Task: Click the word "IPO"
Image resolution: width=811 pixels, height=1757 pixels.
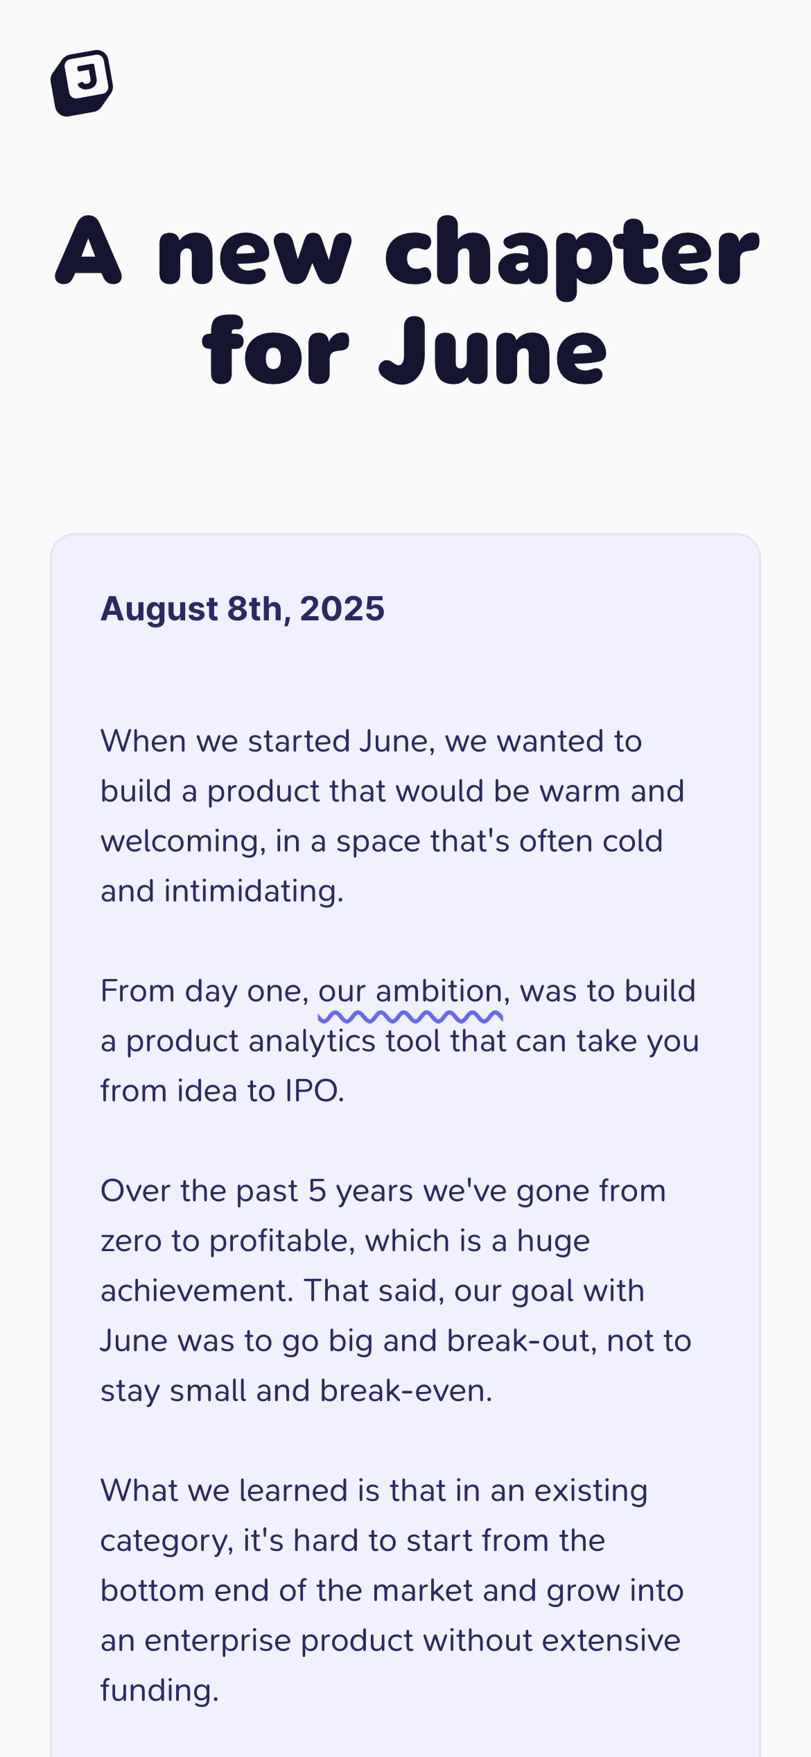Action: point(313,1092)
